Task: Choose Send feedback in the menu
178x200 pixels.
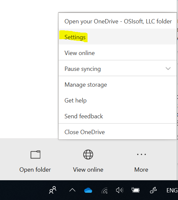Action: click(x=118, y=116)
